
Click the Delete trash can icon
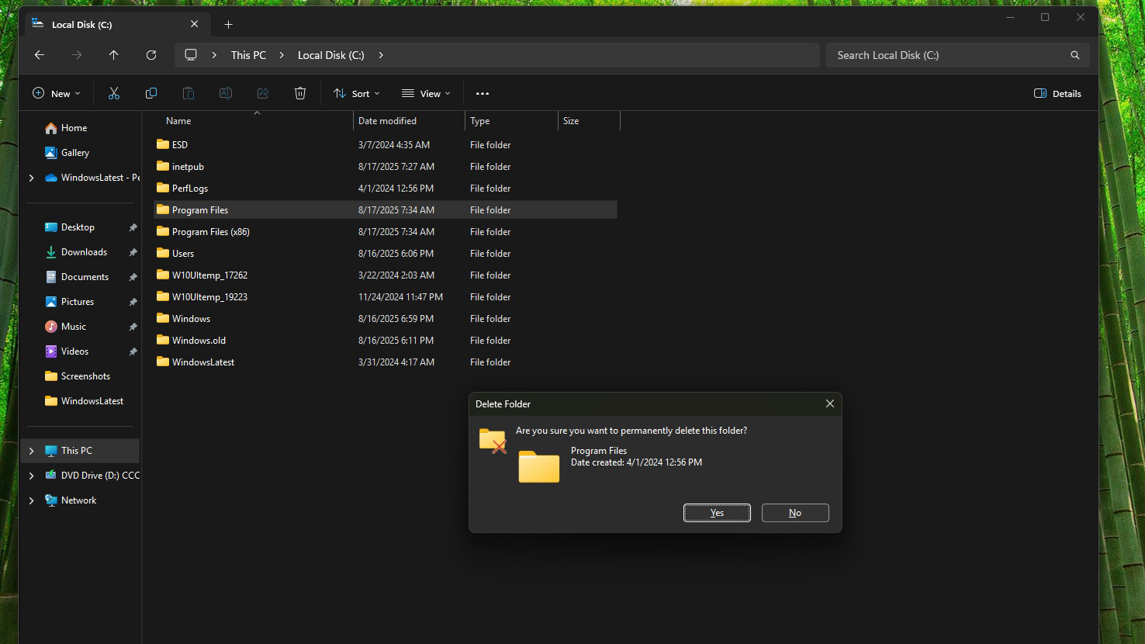click(300, 93)
